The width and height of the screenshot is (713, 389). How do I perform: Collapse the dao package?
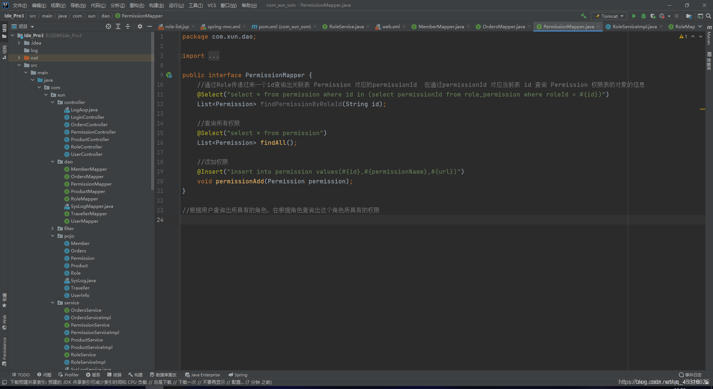pyautogui.click(x=52, y=161)
